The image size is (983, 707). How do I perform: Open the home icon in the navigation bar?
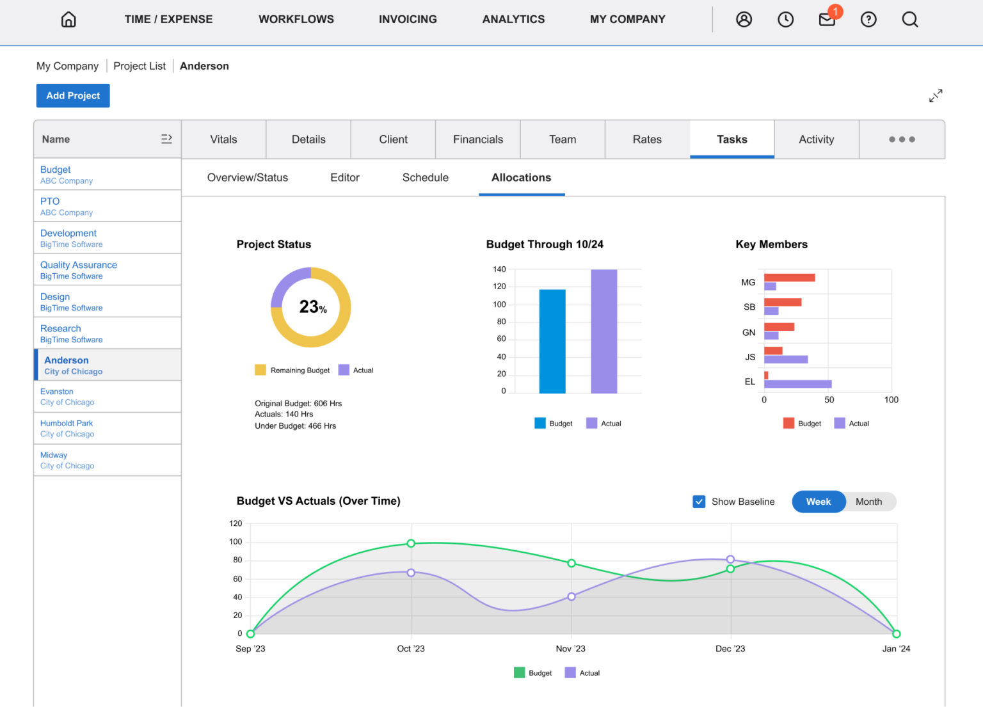(68, 19)
